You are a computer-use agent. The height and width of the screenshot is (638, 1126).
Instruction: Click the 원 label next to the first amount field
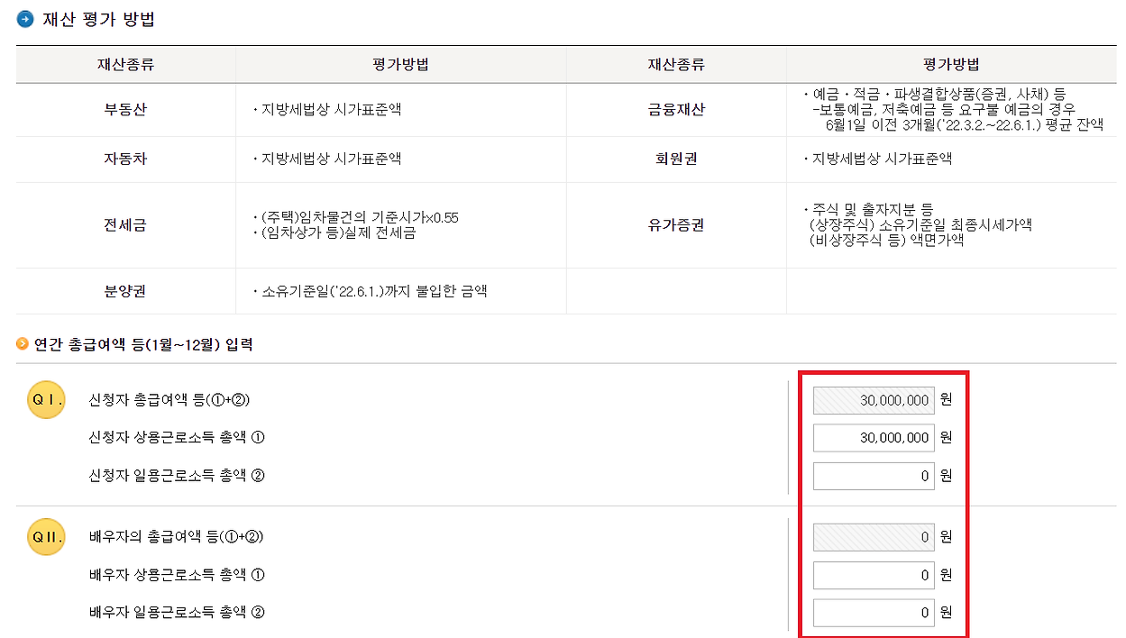pos(946,399)
